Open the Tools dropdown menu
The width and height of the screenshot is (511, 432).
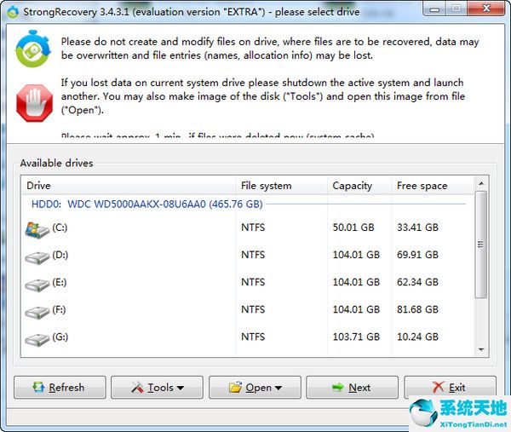(157, 388)
